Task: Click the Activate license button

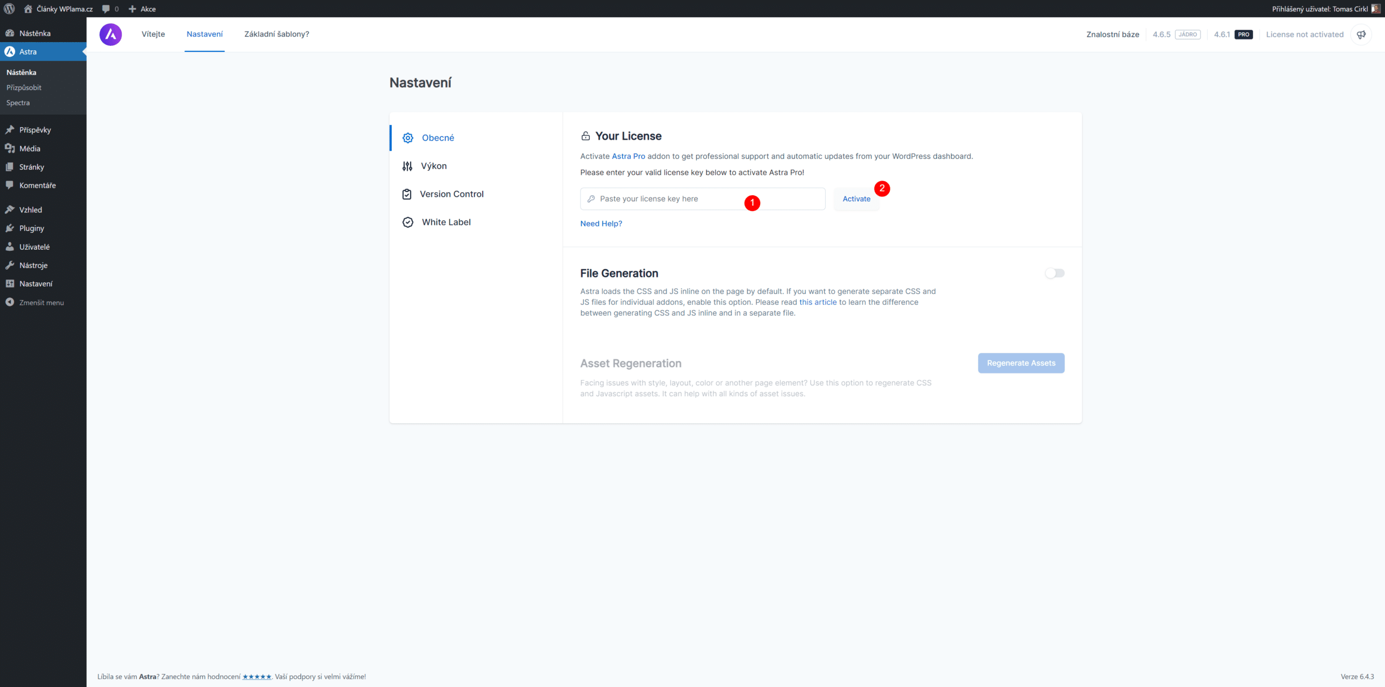Action: [x=856, y=199]
